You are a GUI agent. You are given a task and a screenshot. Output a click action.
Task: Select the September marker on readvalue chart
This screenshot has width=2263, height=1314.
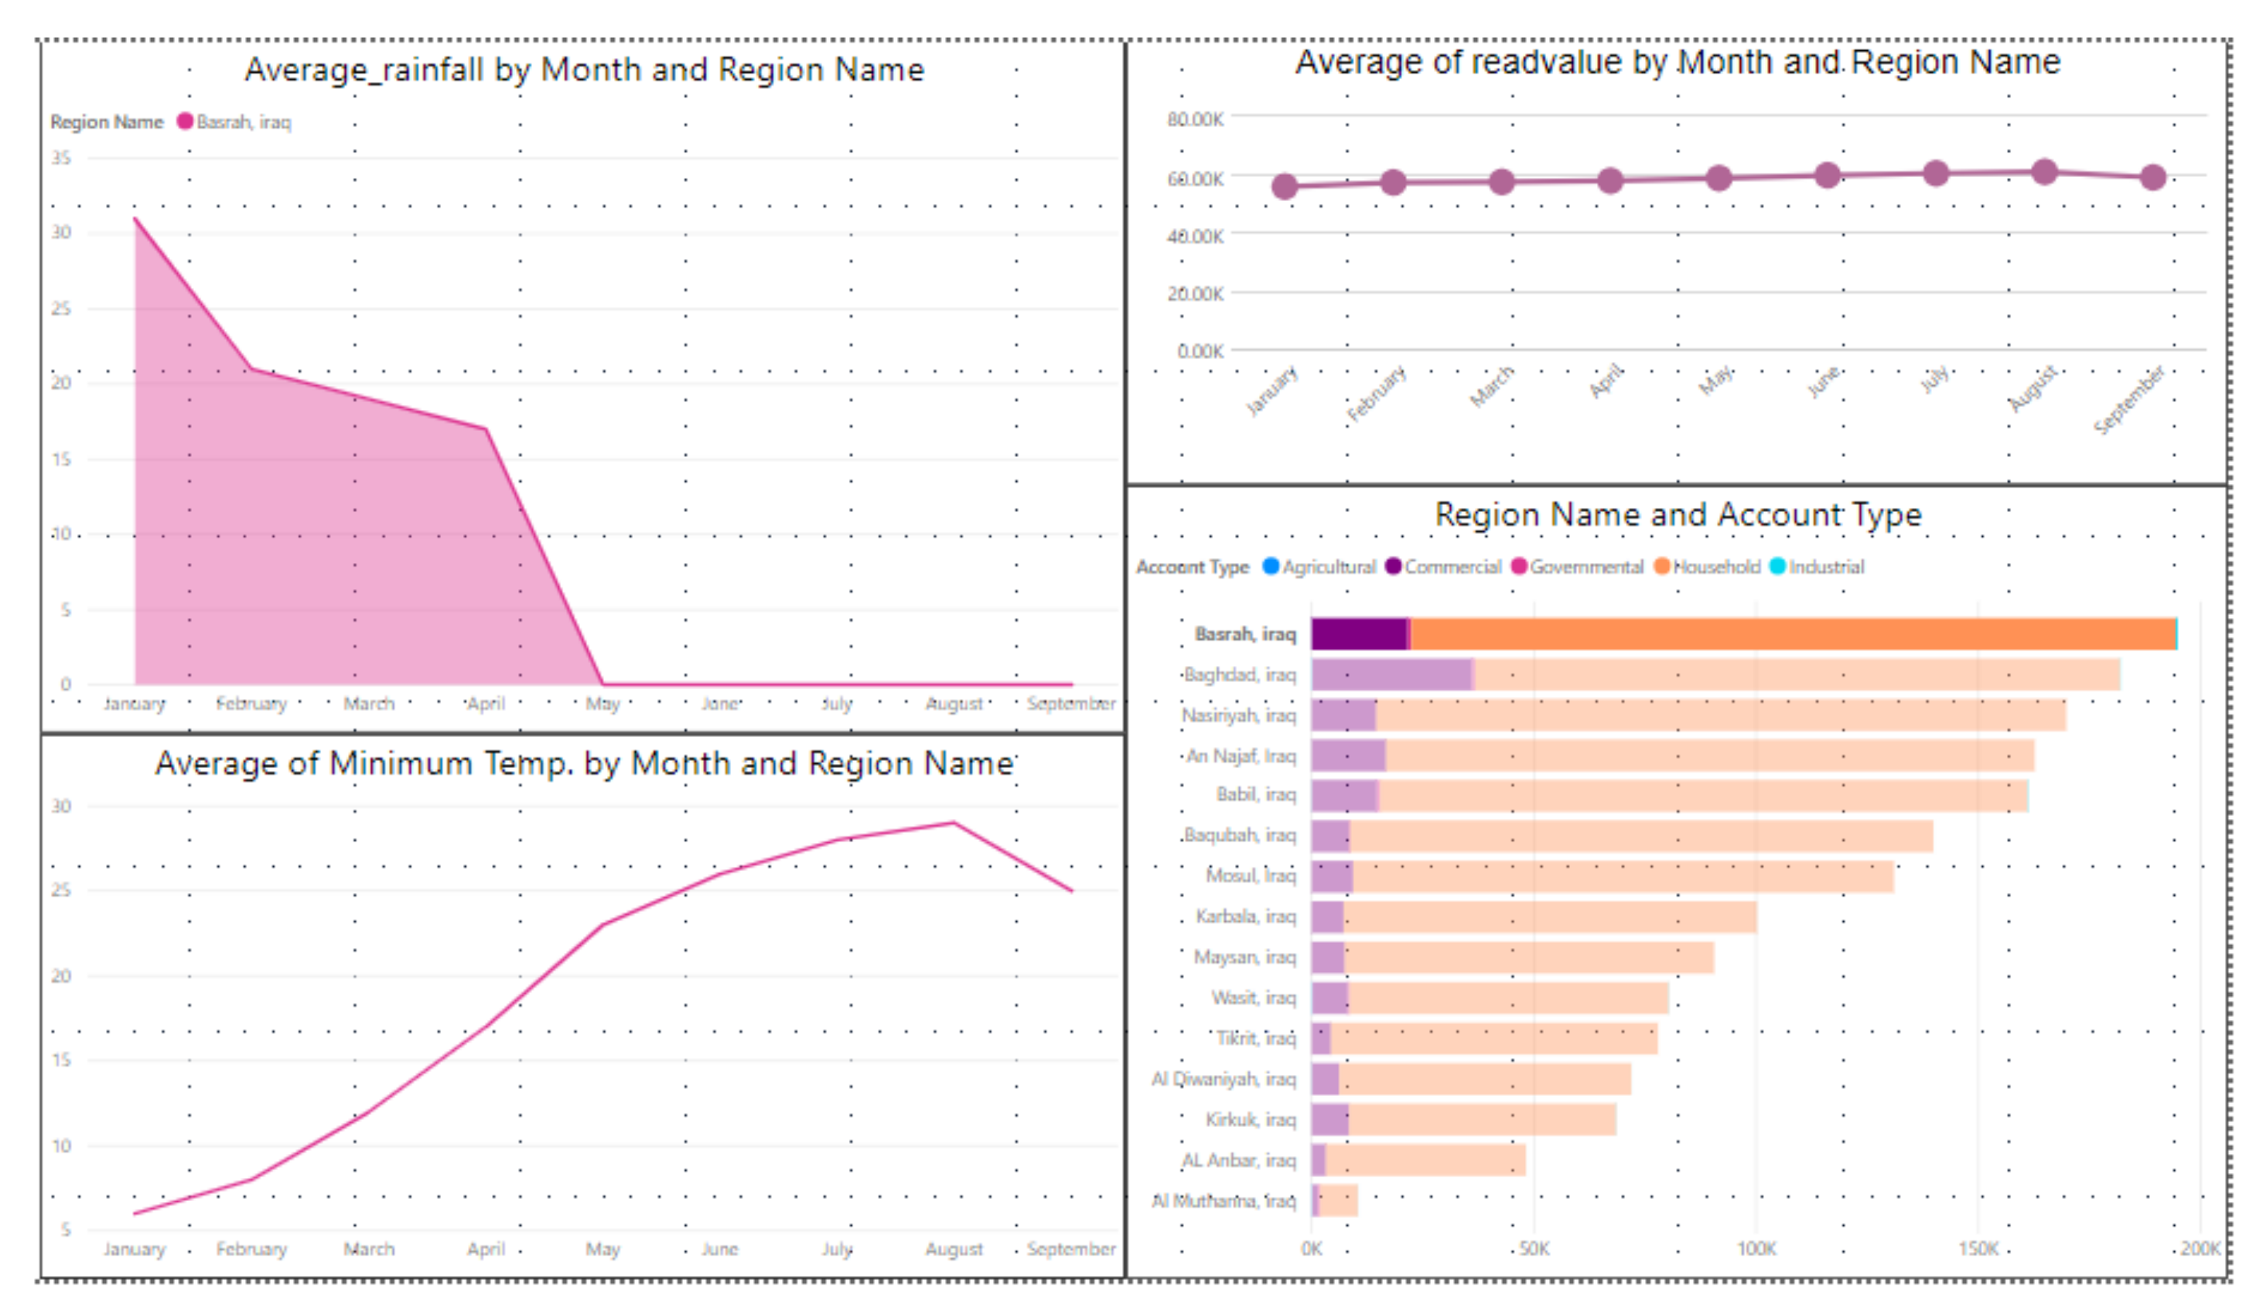click(2152, 178)
